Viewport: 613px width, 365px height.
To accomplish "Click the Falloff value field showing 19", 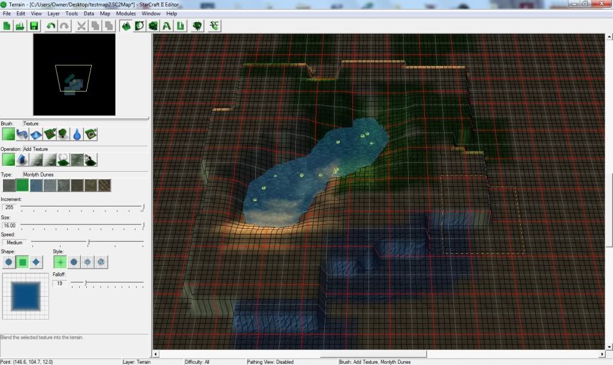I will pyautogui.click(x=60, y=284).
